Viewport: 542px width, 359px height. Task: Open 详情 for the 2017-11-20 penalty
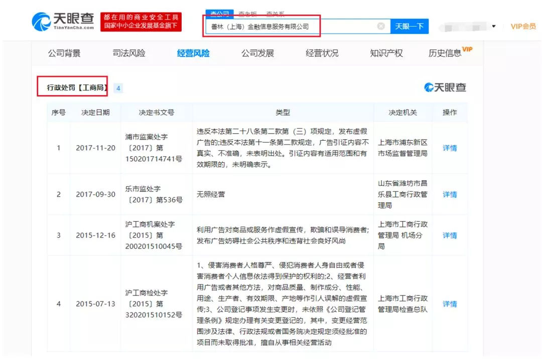[x=450, y=148]
